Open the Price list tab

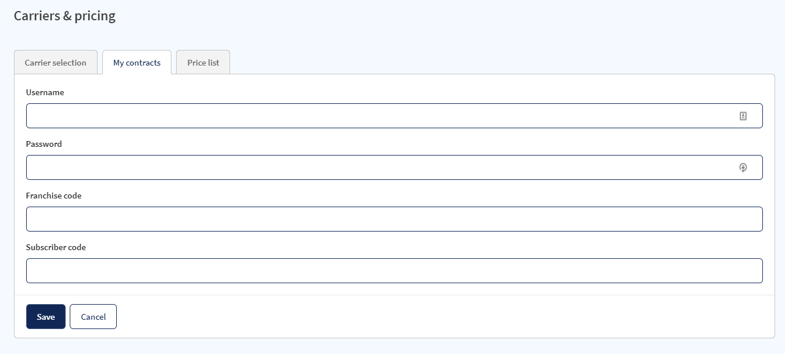pyautogui.click(x=203, y=63)
